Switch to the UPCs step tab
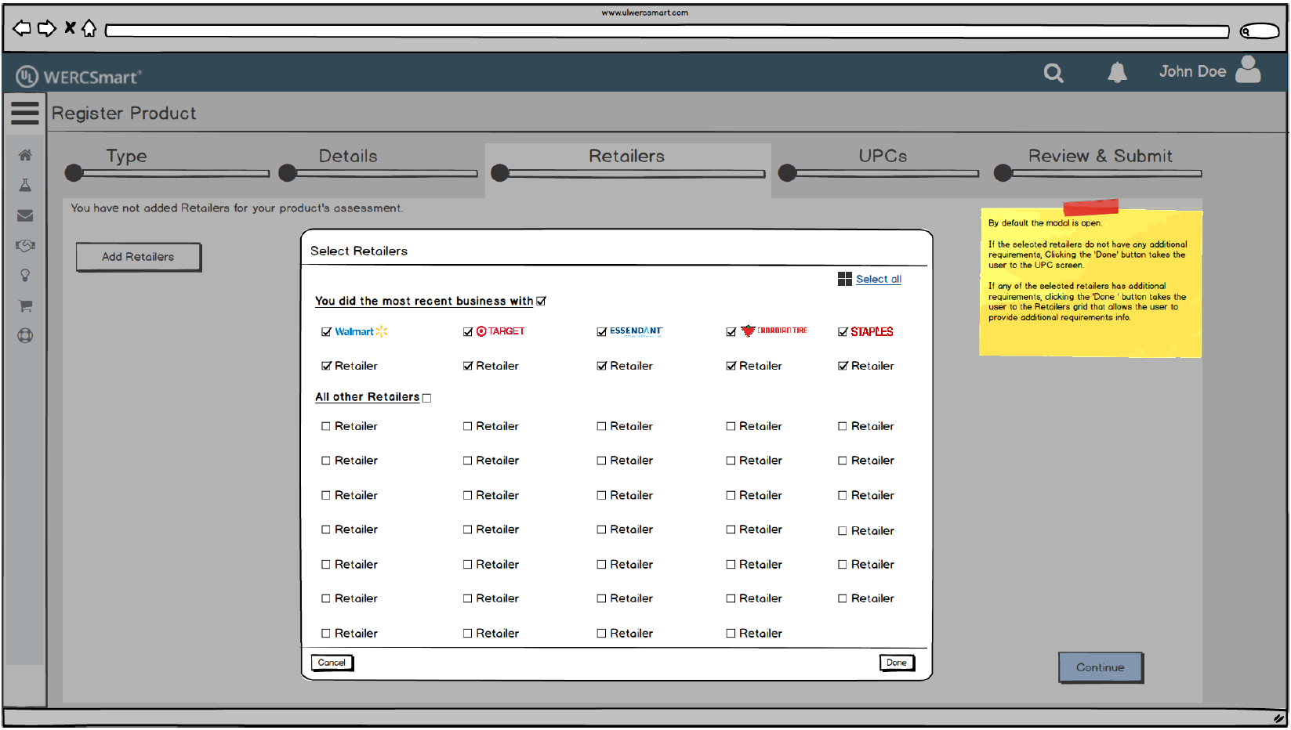Image resolution: width=1291 pixels, height=730 pixels. tap(882, 157)
